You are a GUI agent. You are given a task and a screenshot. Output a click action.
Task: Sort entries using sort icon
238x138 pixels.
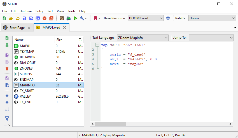tap(7, 109)
